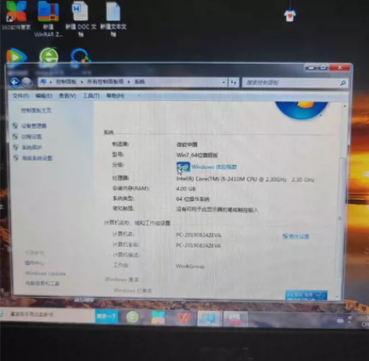Open 高级系统设置 link

37,158
